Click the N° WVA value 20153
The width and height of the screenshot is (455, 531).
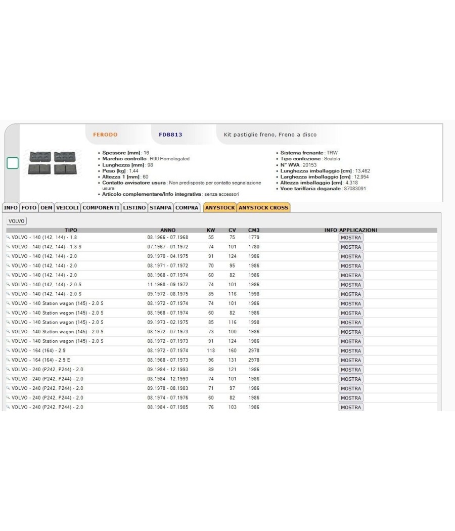point(309,165)
